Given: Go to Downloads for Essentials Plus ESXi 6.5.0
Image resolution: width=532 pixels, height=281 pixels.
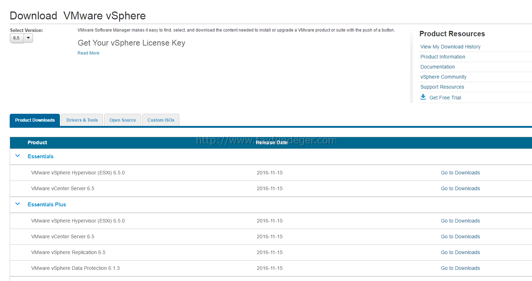Looking at the screenshot, I should (460, 221).
